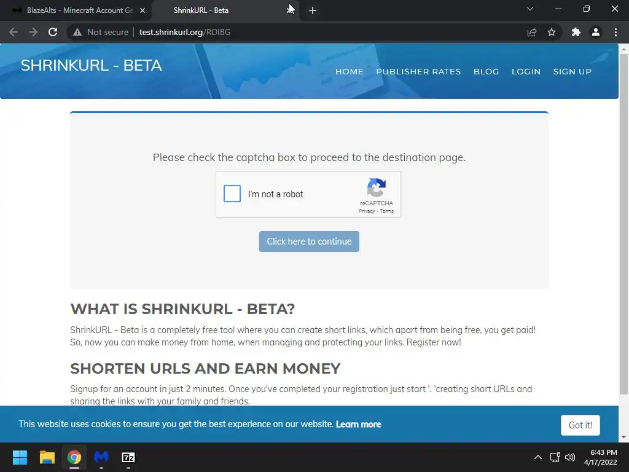Minimize the Chrome window
The height and width of the screenshot is (472, 629).
(x=558, y=9)
